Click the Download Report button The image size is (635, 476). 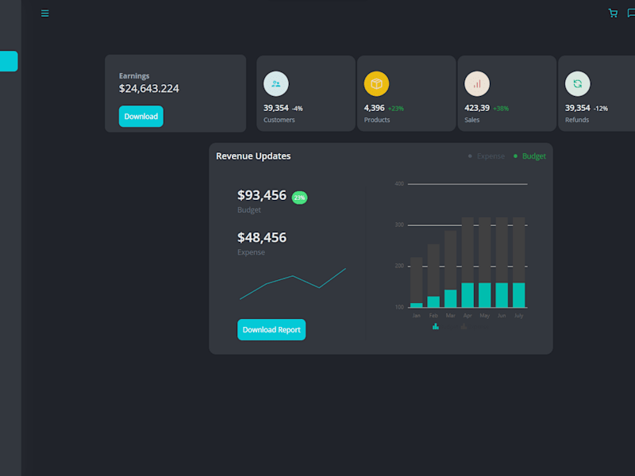tap(271, 329)
